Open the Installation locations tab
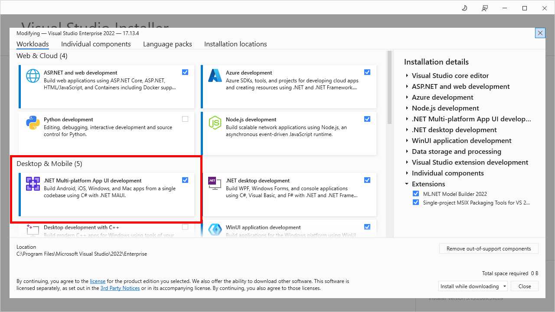555x312 pixels. point(235,44)
